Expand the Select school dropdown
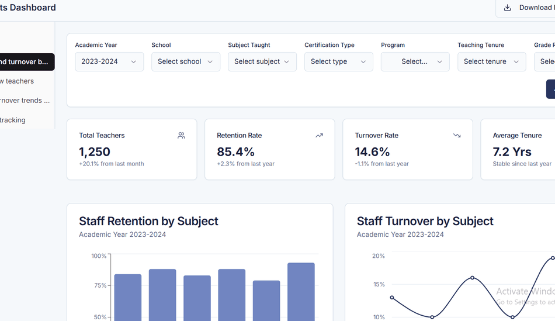Viewport: 555px width, 321px height. 186,61
